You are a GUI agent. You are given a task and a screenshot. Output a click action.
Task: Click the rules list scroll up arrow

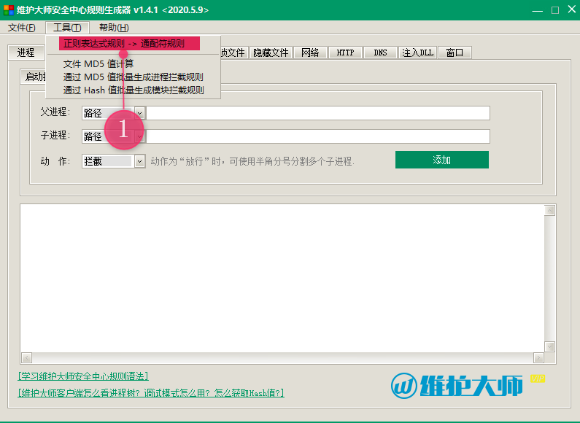[549, 210]
